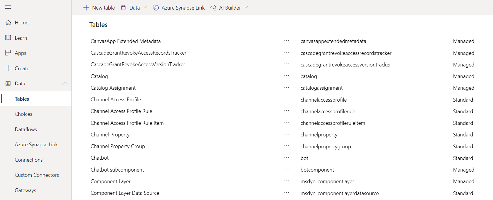Click the Learn book icon
This screenshot has height=200, width=493.
click(8, 38)
